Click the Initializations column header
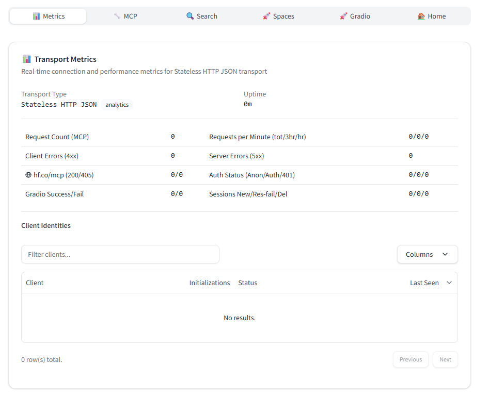The width and height of the screenshot is (489, 396). click(209, 283)
